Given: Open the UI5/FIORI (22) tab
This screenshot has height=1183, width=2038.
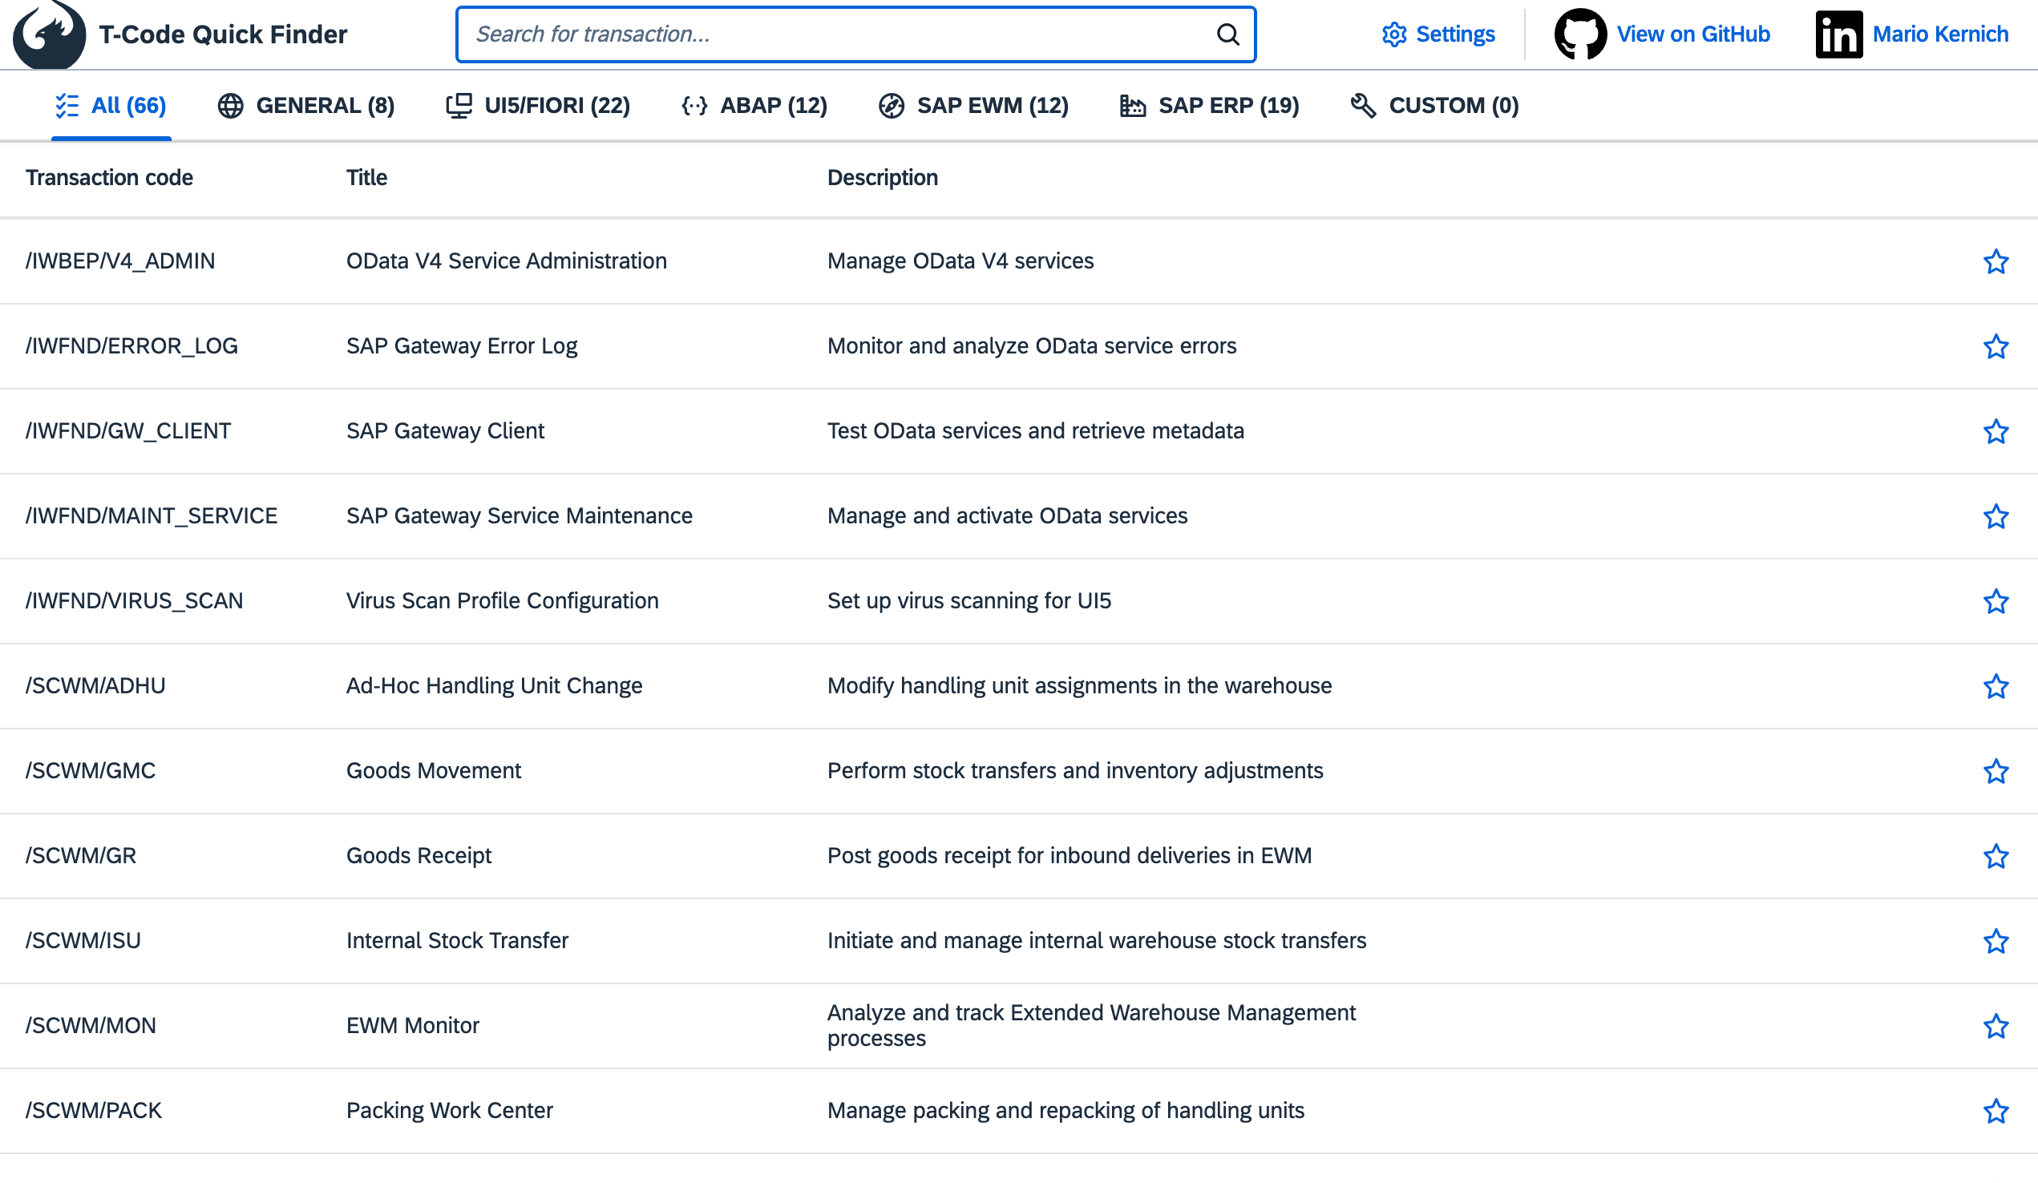Looking at the screenshot, I should click(538, 105).
